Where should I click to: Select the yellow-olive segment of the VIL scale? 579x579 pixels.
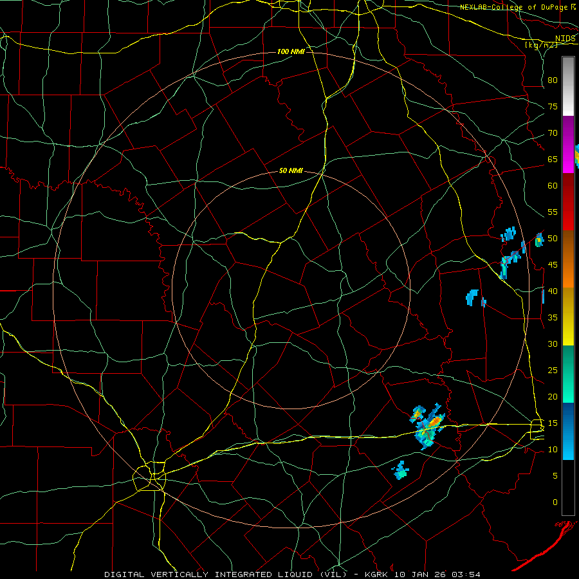[568, 317]
